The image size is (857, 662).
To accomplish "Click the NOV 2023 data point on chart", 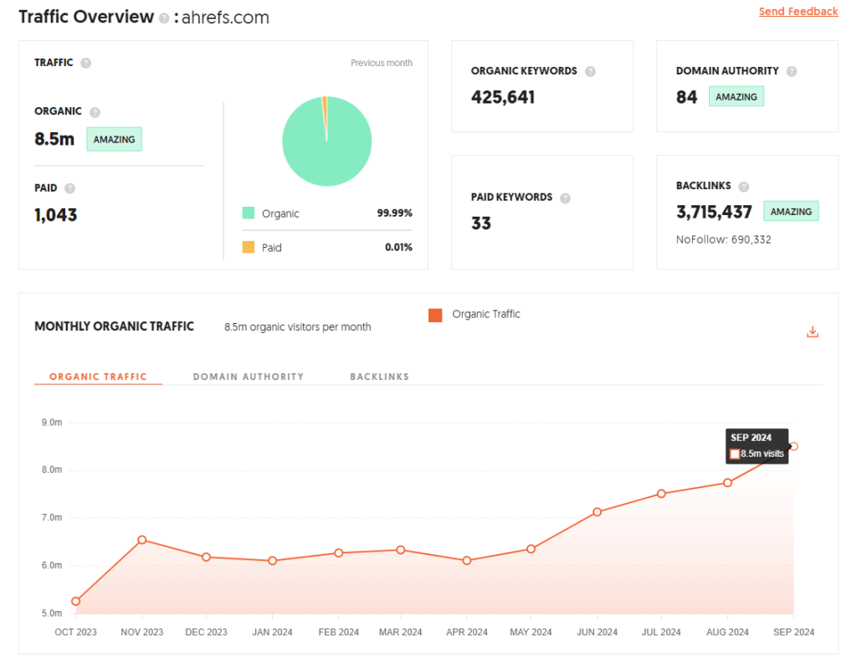I will pos(142,540).
